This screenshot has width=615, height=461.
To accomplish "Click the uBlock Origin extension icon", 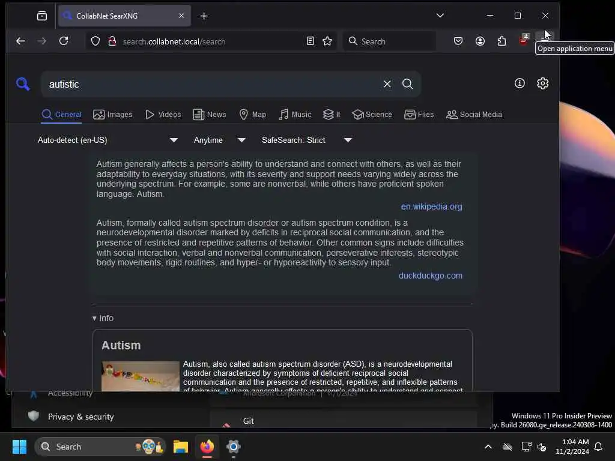I will click(x=524, y=40).
